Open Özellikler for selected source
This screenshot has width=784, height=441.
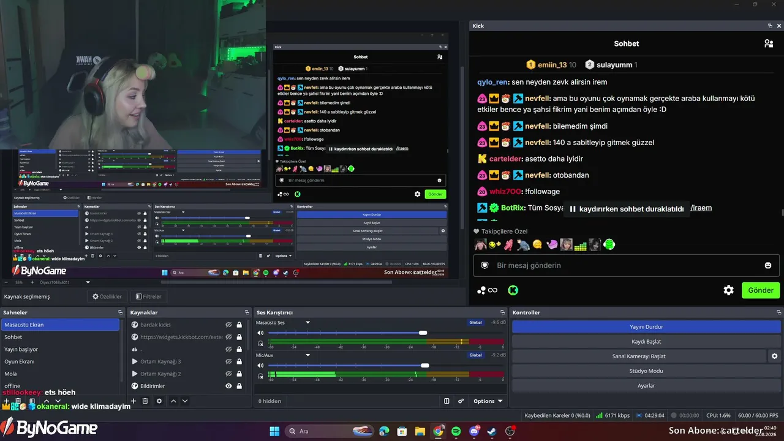click(107, 296)
